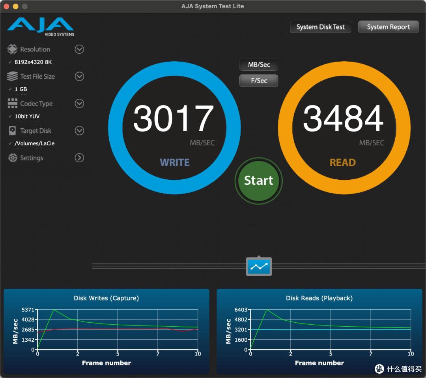
Task: Expand the Resolution dropdown chevron
Action: 79,49
